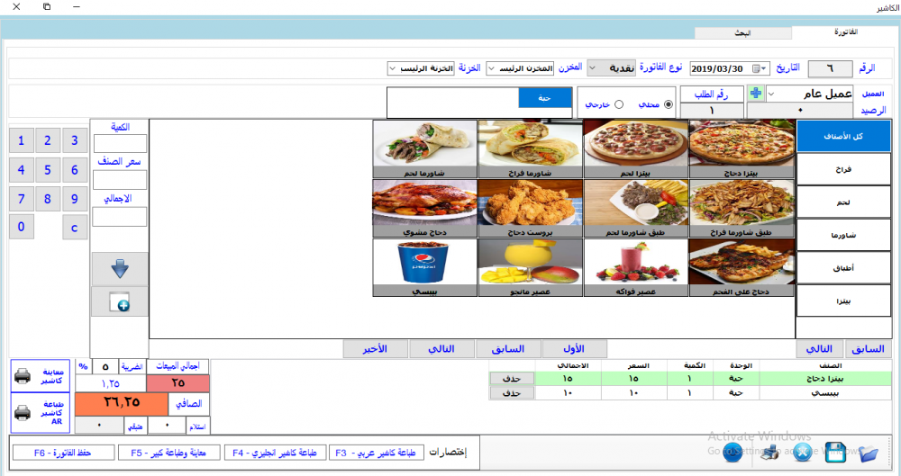Click the blue open folder icon
Screen dimensions: 901x476
coord(869,453)
